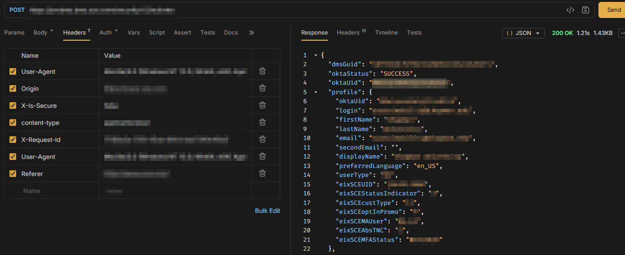Click the "dmsGuid" key
625x255 pixels.
point(345,64)
